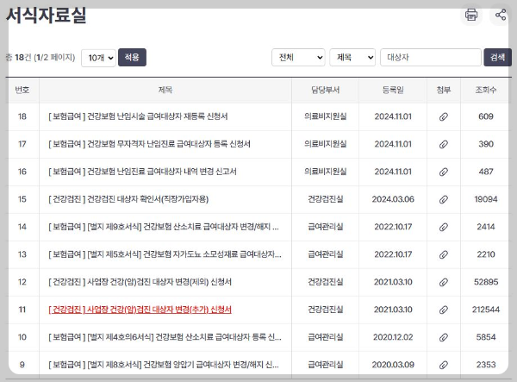The height and width of the screenshot is (382, 517).
Task: Open 난임진료 급여대상자 내역 변경 신고서
Action: point(142,172)
